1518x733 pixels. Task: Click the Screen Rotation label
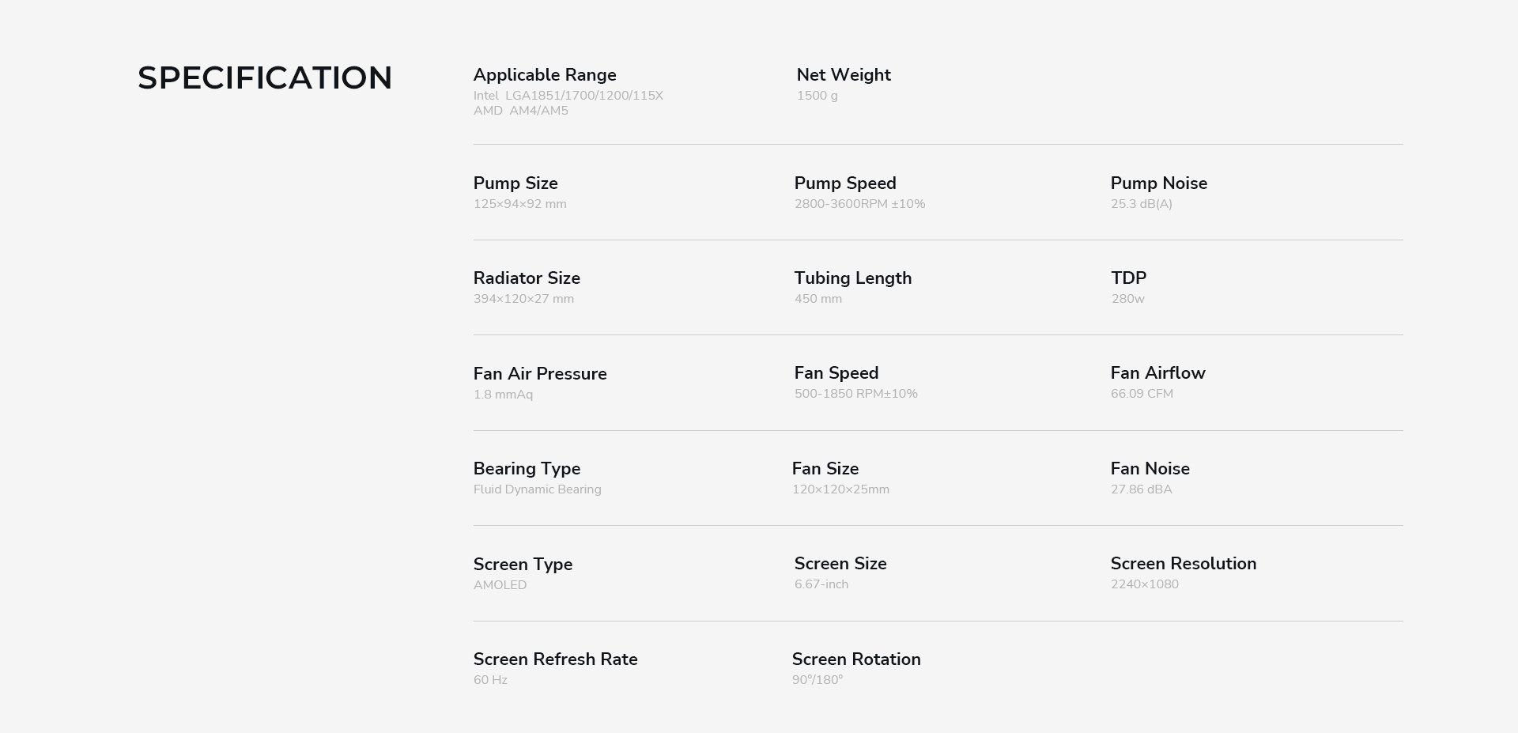(856, 659)
